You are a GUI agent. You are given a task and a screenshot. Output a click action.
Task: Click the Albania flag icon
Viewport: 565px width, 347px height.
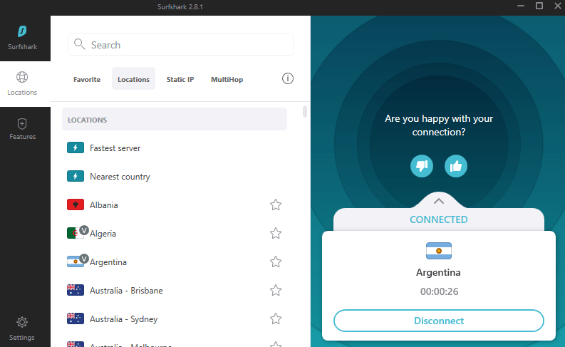coord(76,204)
